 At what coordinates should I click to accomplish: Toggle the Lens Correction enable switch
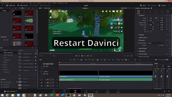pyautogui.click(x=137, y=54)
